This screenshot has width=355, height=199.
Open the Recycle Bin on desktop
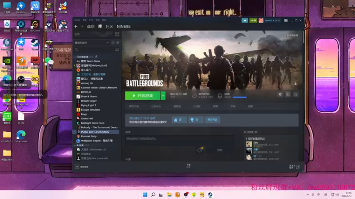coord(7,26)
